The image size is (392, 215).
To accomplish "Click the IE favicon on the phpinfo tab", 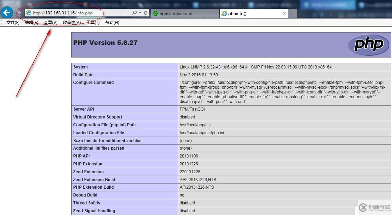I will coord(225,13).
